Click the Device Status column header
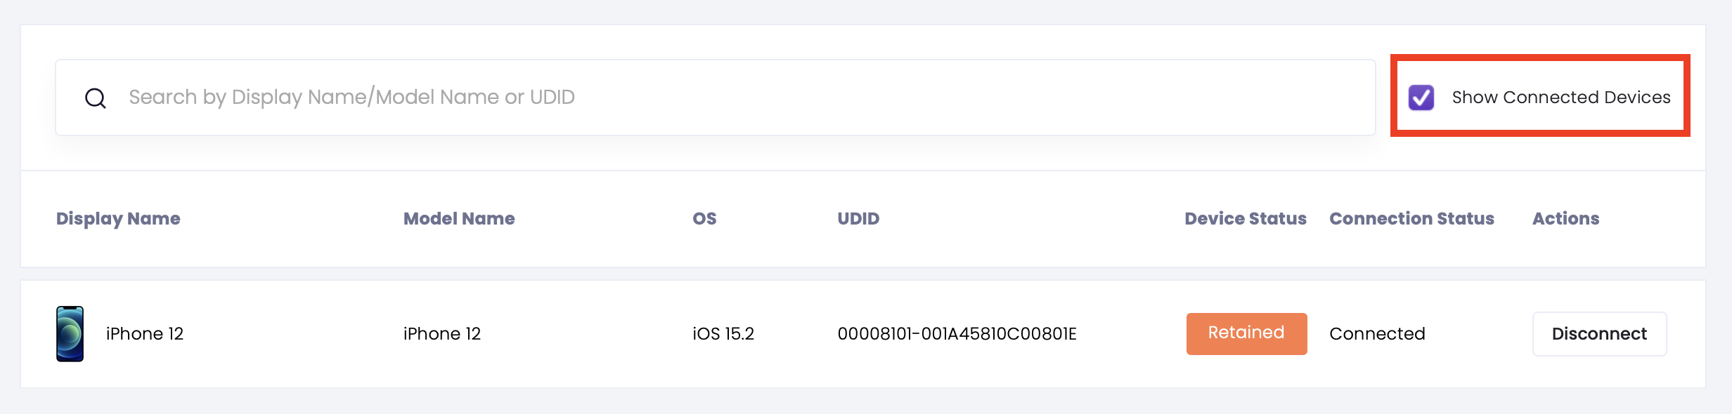Image resolution: width=1732 pixels, height=414 pixels. pos(1246,219)
